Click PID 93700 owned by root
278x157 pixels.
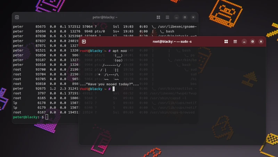[40, 69]
